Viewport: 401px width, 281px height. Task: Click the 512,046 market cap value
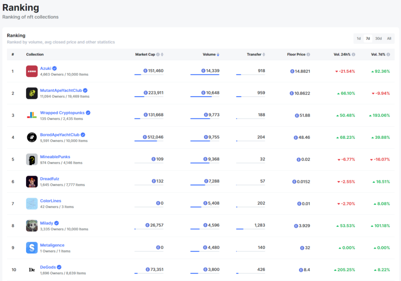155,137
